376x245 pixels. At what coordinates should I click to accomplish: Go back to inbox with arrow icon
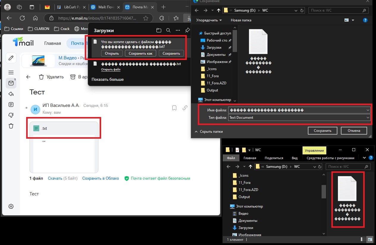pyautogui.click(x=28, y=77)
